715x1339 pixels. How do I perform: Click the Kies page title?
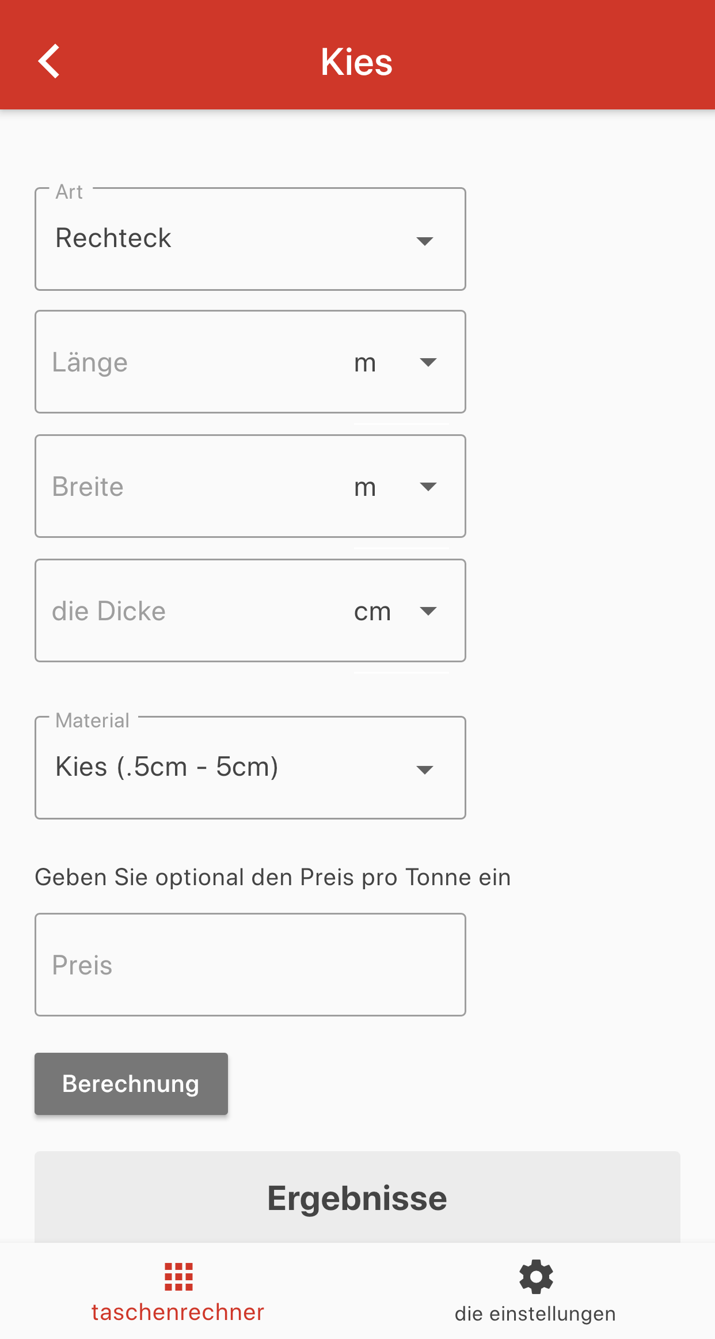(x=357, y=62)
